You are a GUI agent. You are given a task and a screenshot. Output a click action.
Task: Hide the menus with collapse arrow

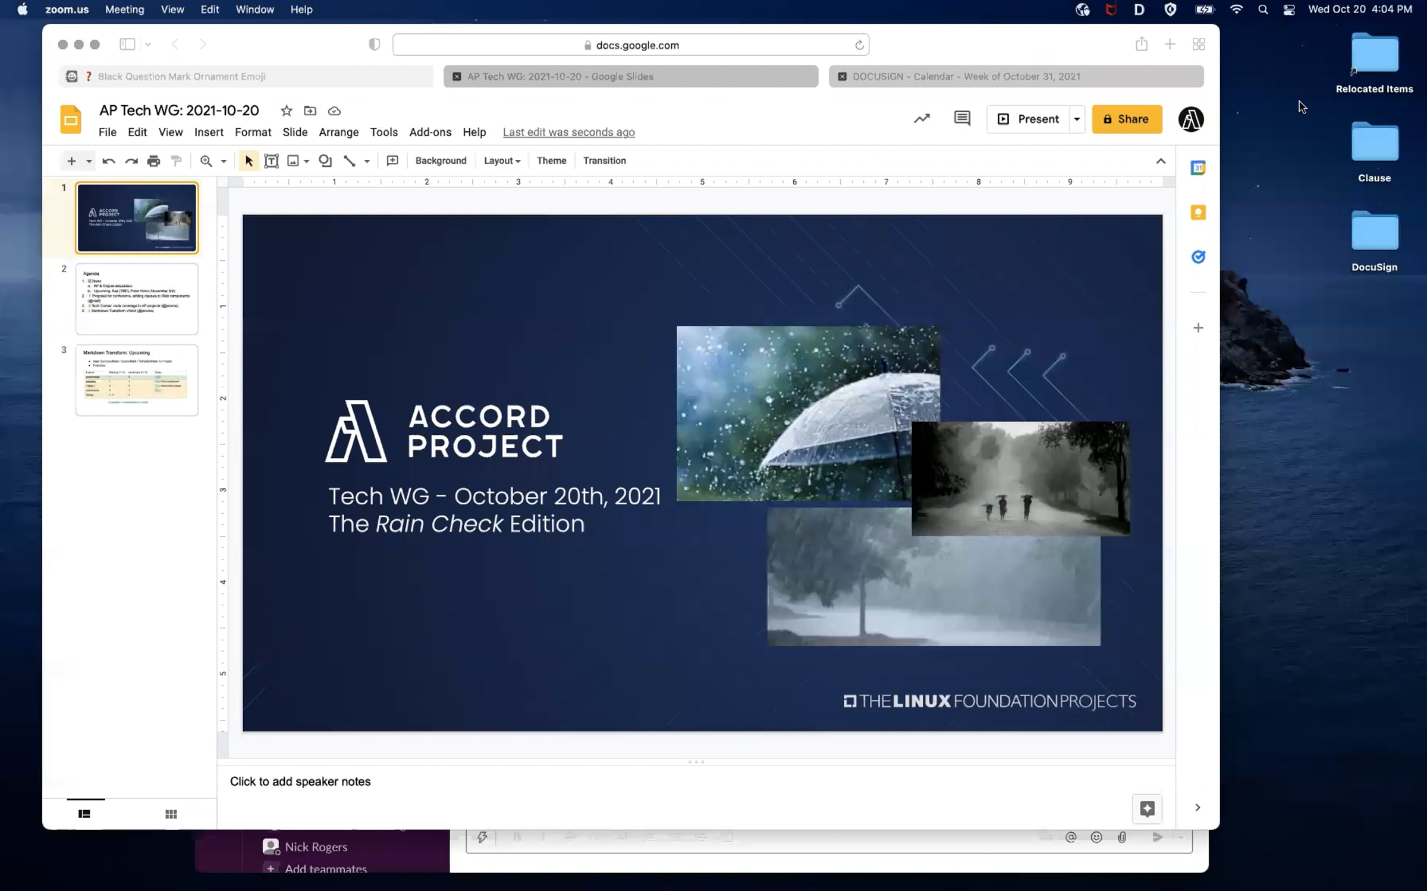[x=1161, y=161]
